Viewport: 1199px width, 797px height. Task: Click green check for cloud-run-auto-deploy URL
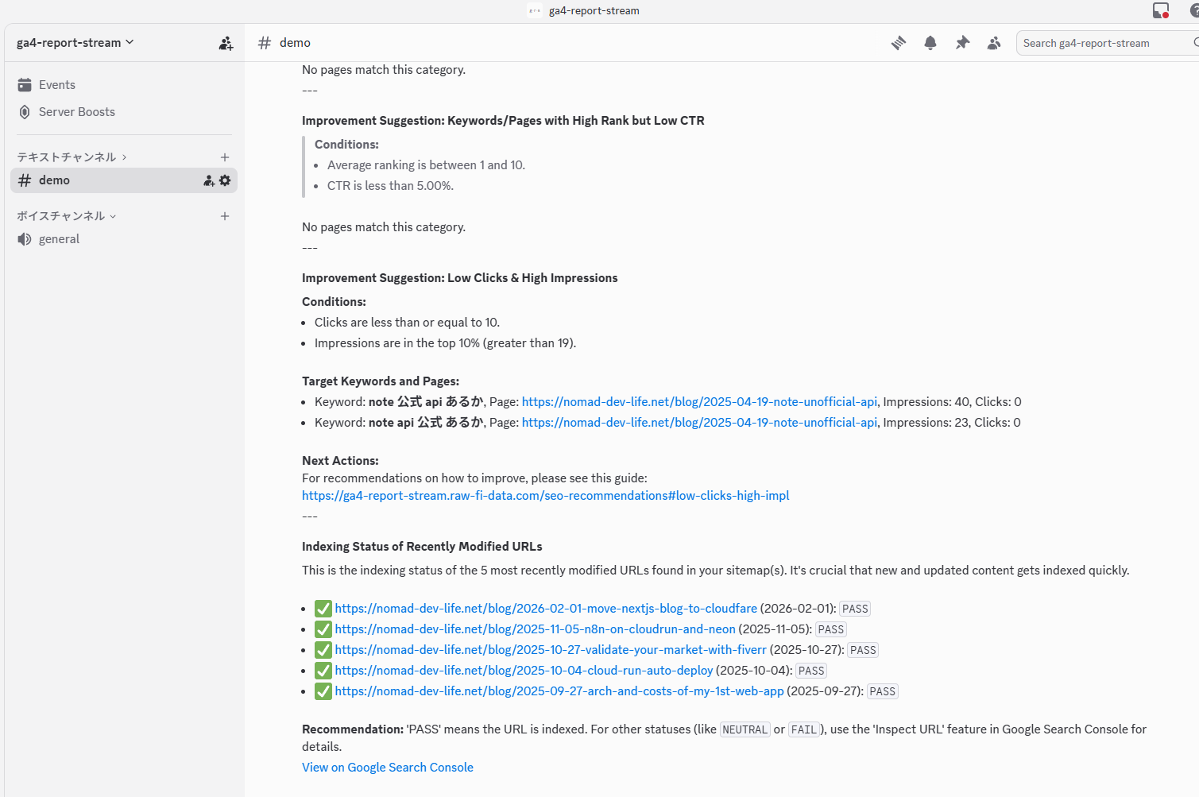(x=323, y=671)
